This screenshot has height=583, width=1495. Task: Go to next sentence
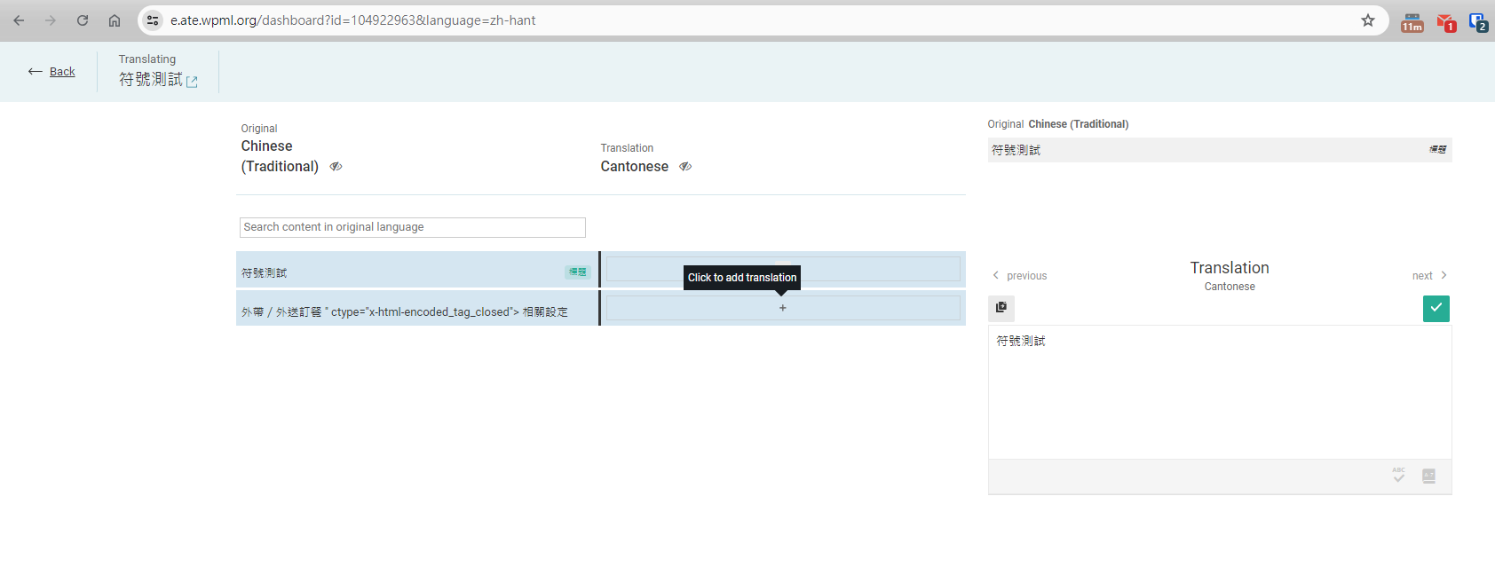(1429, 276)
